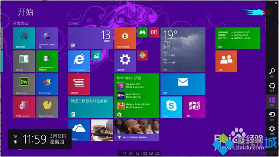Click the 开始 Start title
279x157 pixels.
[x=26, y=12]
